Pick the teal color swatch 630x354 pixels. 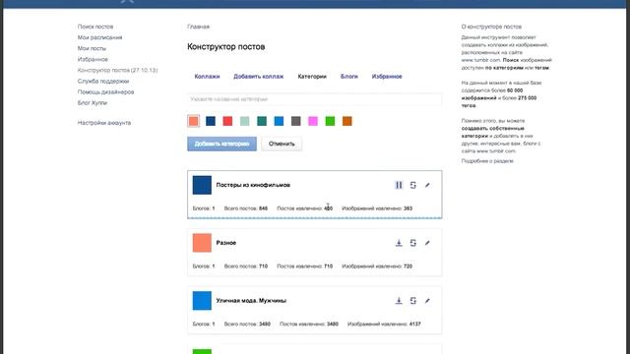pos(262,121)
